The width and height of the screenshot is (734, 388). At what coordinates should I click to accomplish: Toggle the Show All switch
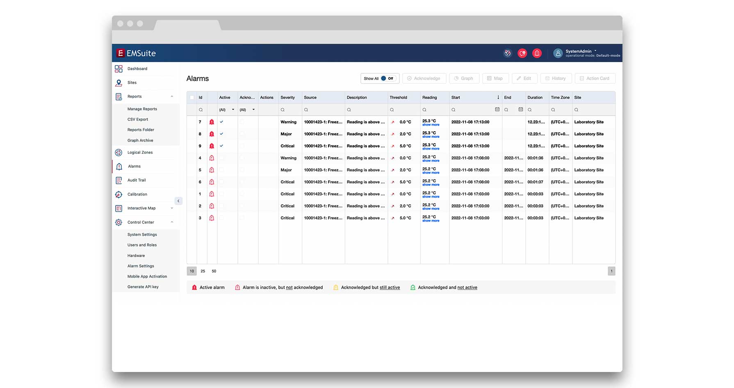(388, 79)
